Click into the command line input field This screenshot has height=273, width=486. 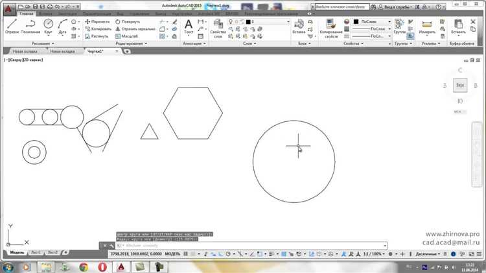(253, 246)
